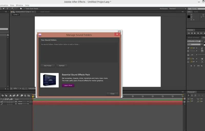Enable Motion Blur timeline icon
This screenshot has width=205, height=131.
tap(17, 96)
